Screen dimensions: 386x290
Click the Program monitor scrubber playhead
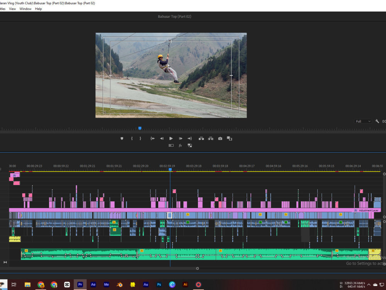140,128
